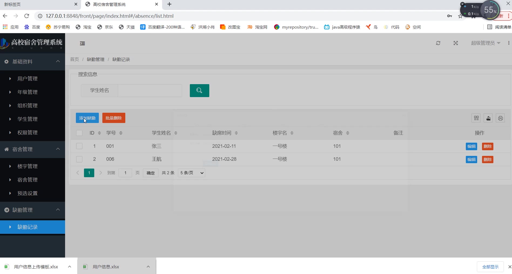Open the header's vertical dots menu

508,43
